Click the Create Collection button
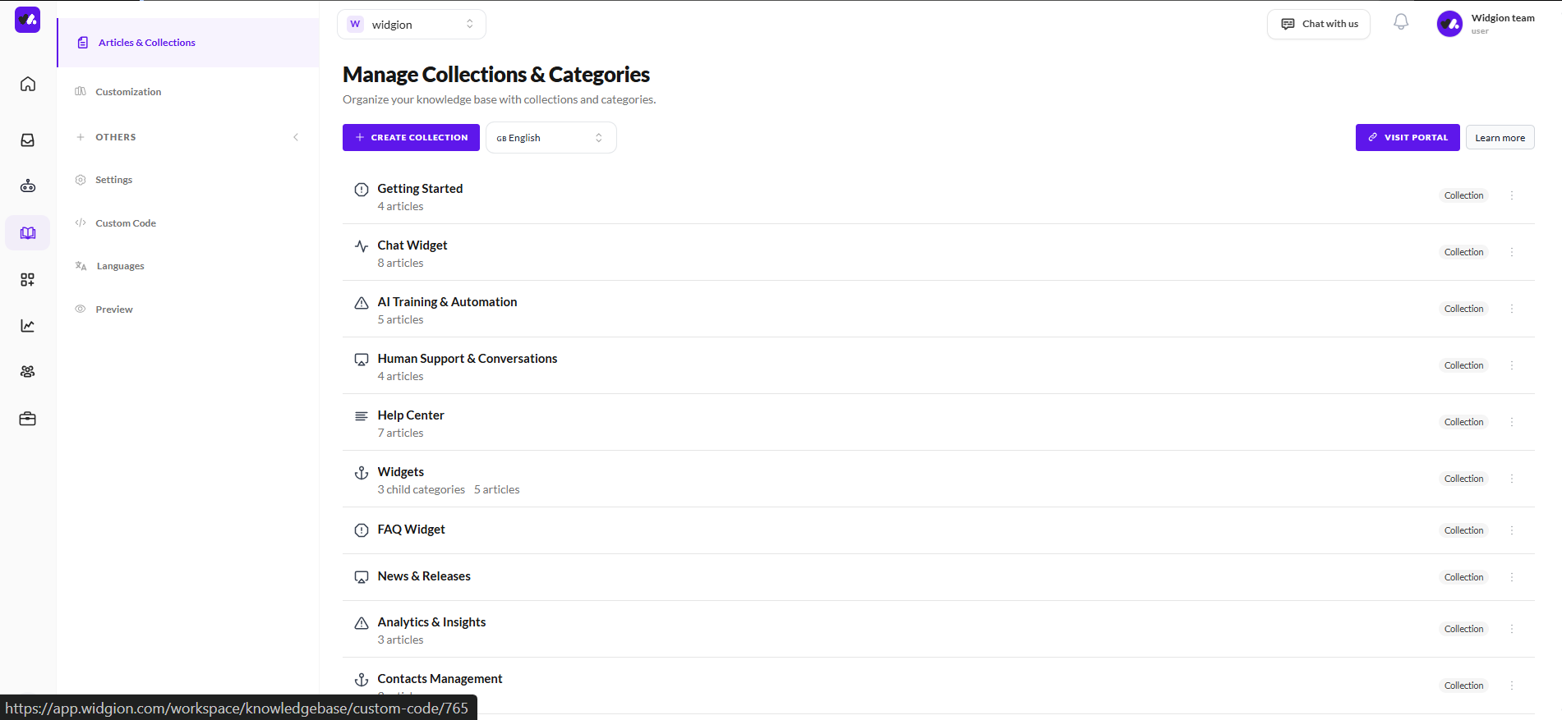1562x720 pixels. [411, 138]
